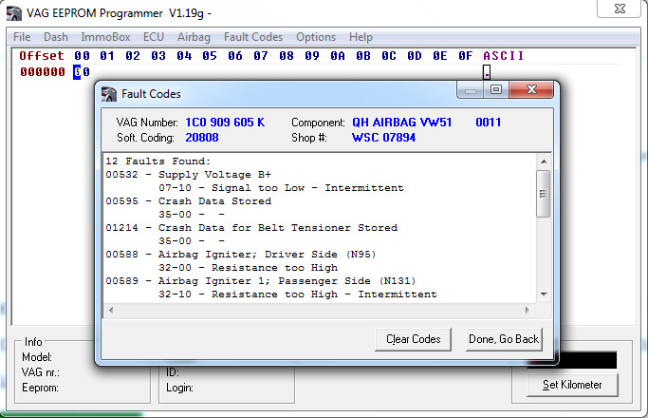Open the Dash menu
648x418 pixels.
coord(55,37)
